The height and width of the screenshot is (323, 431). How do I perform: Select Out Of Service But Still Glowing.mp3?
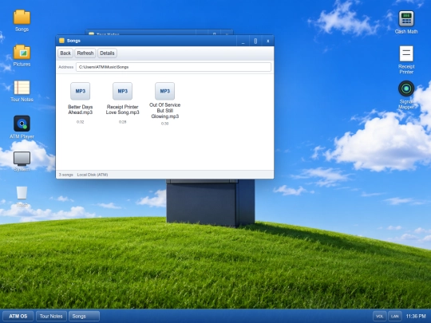[164, 104]
